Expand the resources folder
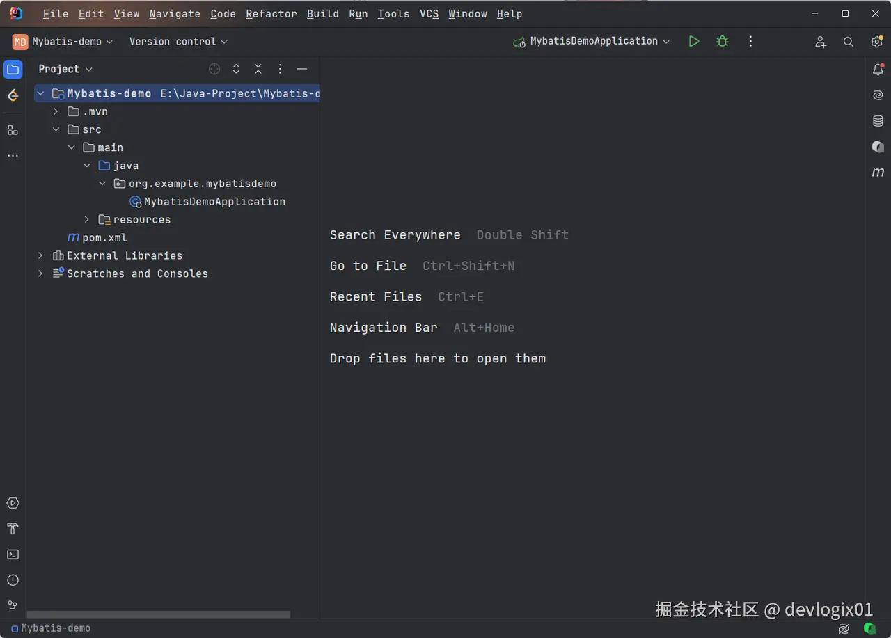This screenshot has width=891, height=638. tap(86, 219)
